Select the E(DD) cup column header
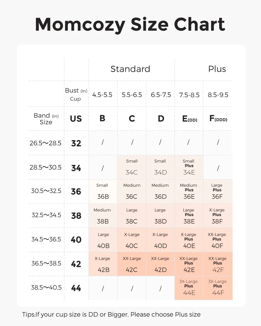 pos(189,119)
